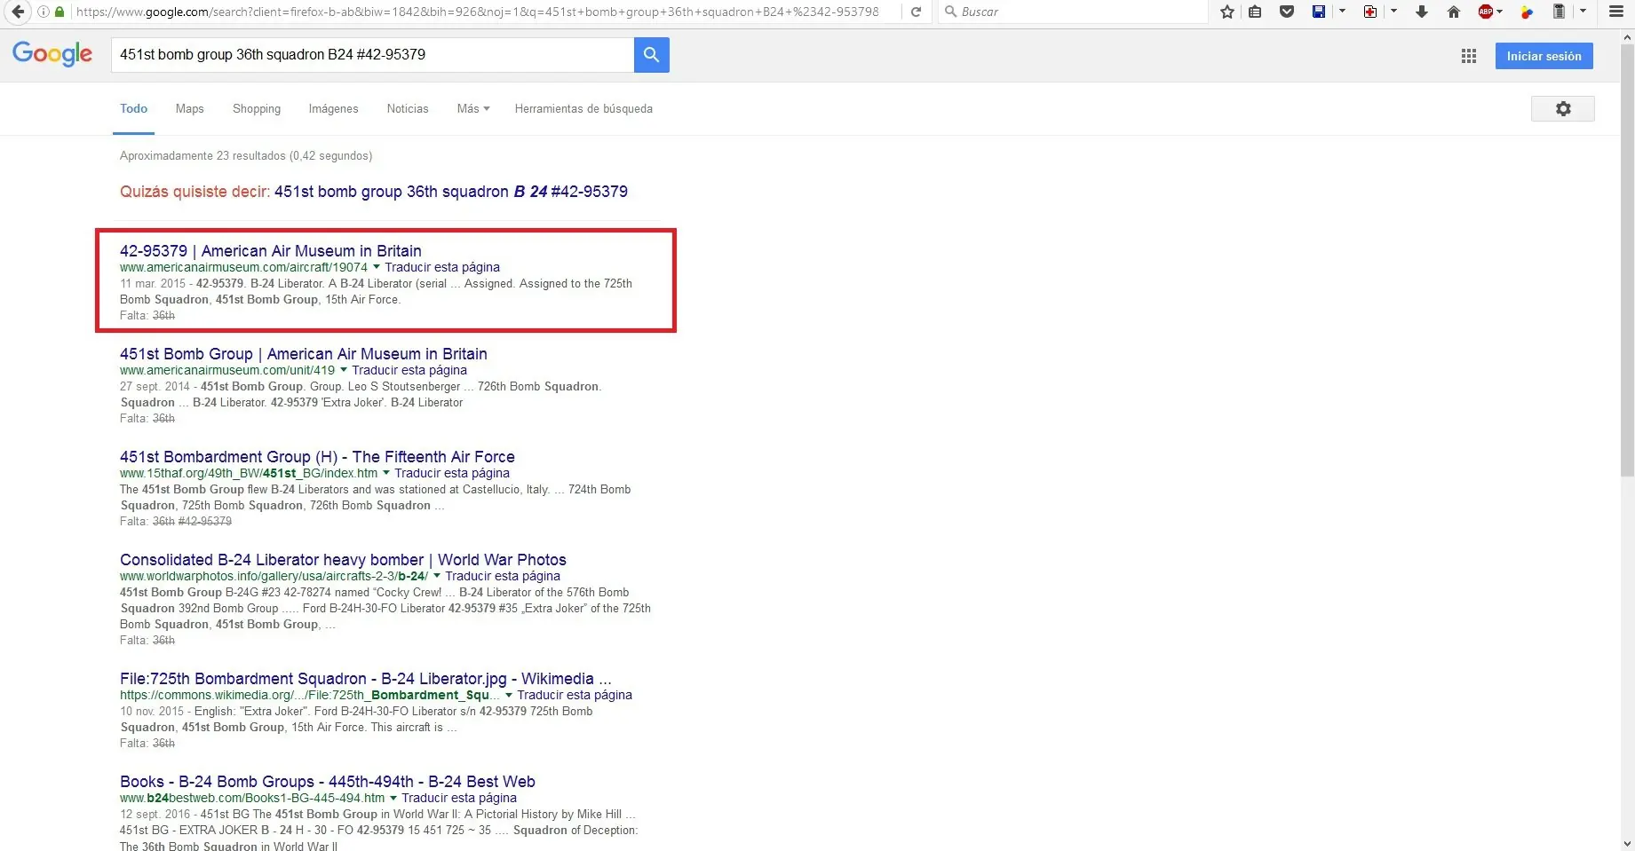Click the Google logo
This screenshot has width=1635, height=851.
[52, 54]
